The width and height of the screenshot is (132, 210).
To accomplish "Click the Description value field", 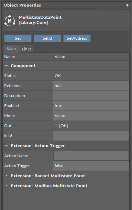I will coord(91,96).
